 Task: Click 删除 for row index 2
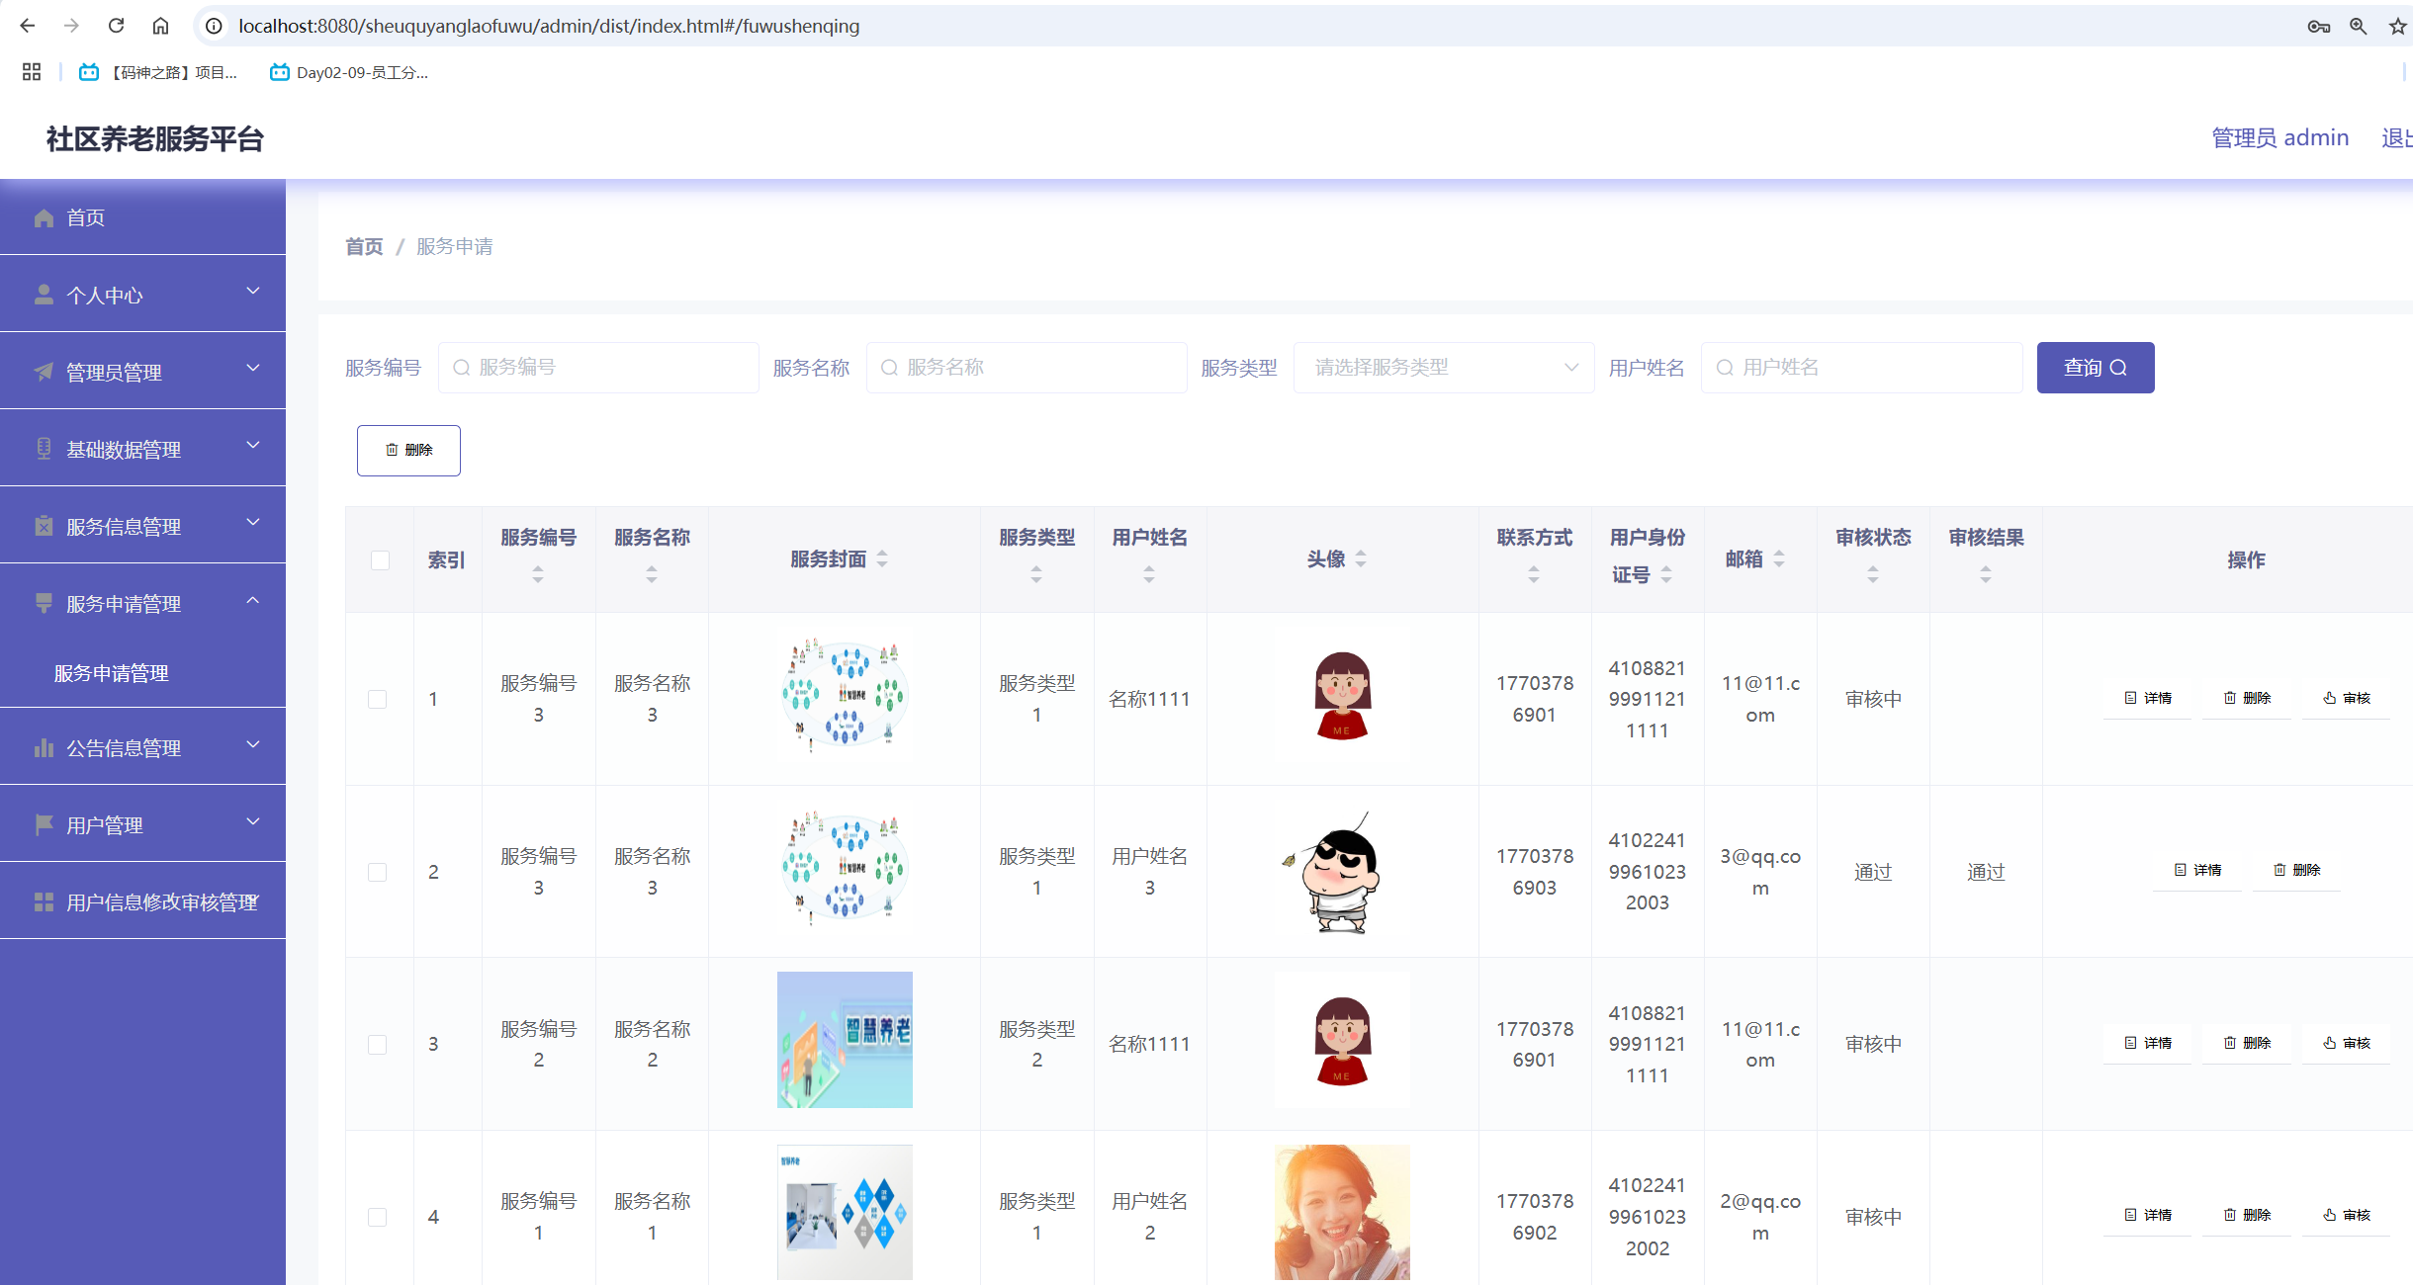(x=2296, y=870)
